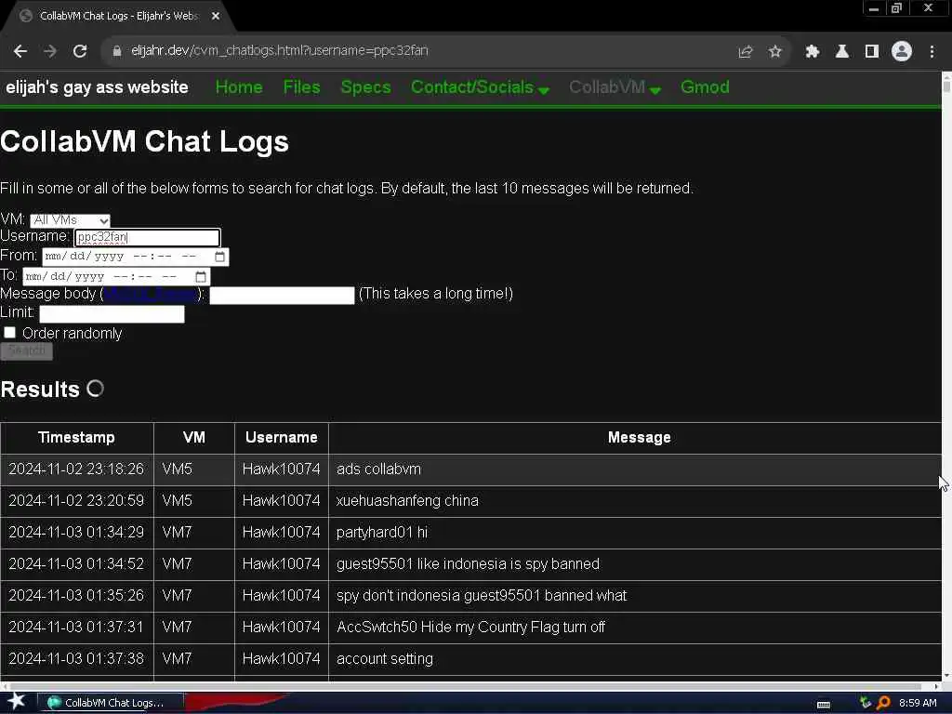Open the To date calendar picker
The height and width of the screenshot is (714, 952).
point(201,277)
